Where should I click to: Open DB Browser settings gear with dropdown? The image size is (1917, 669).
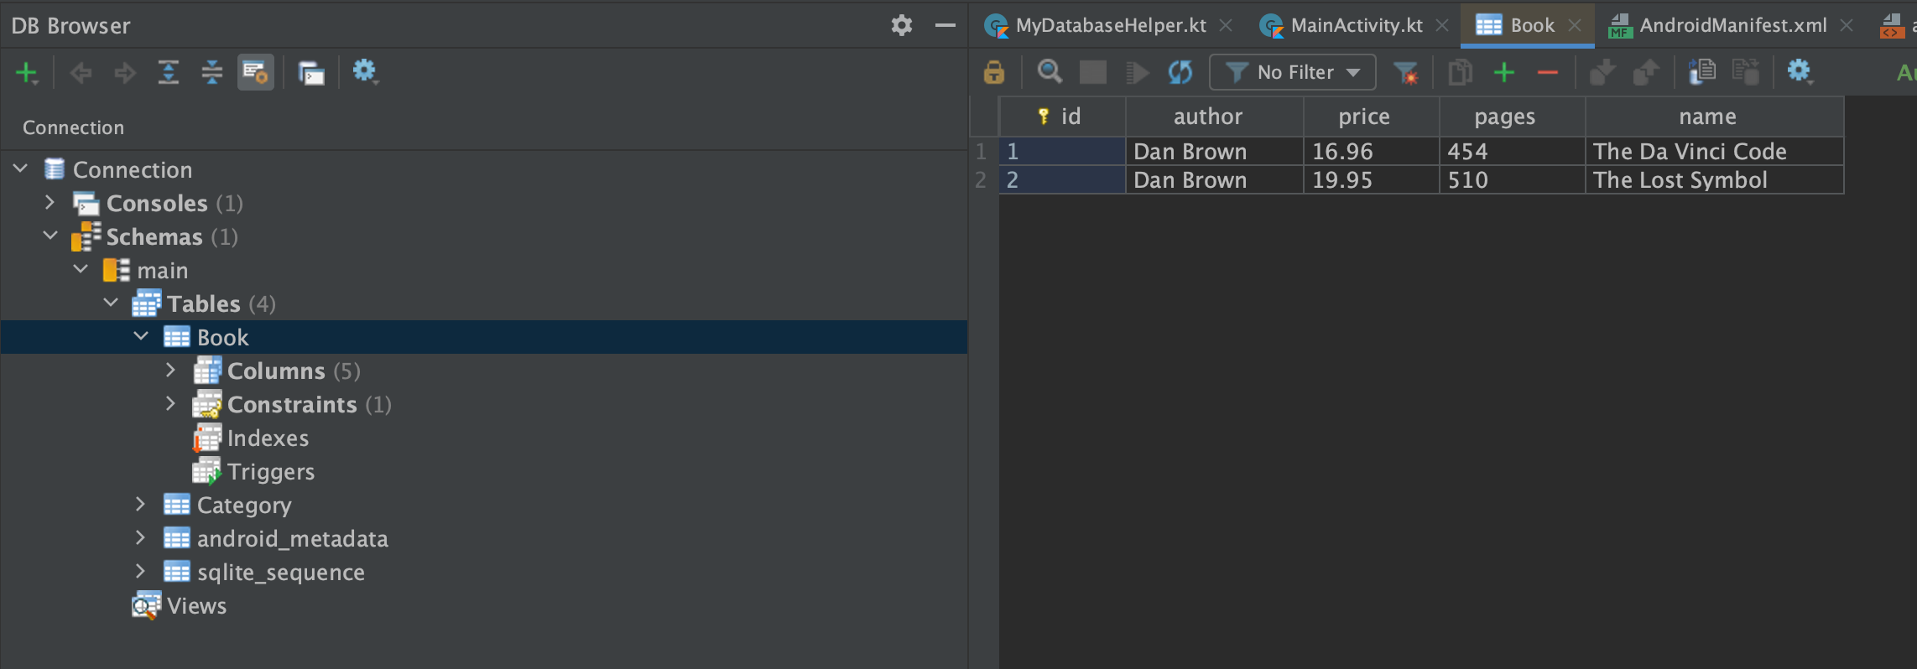tap(365, 72)
